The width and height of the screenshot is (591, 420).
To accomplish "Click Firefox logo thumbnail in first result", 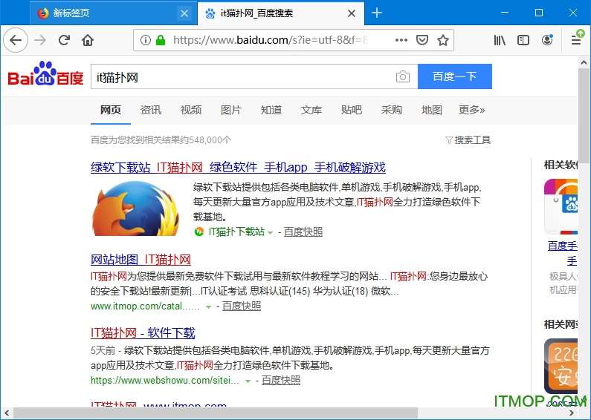I will pyautogui.click(x=136, y=209).
